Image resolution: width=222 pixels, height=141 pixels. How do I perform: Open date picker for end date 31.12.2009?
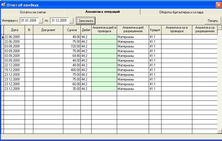[71, 21]
